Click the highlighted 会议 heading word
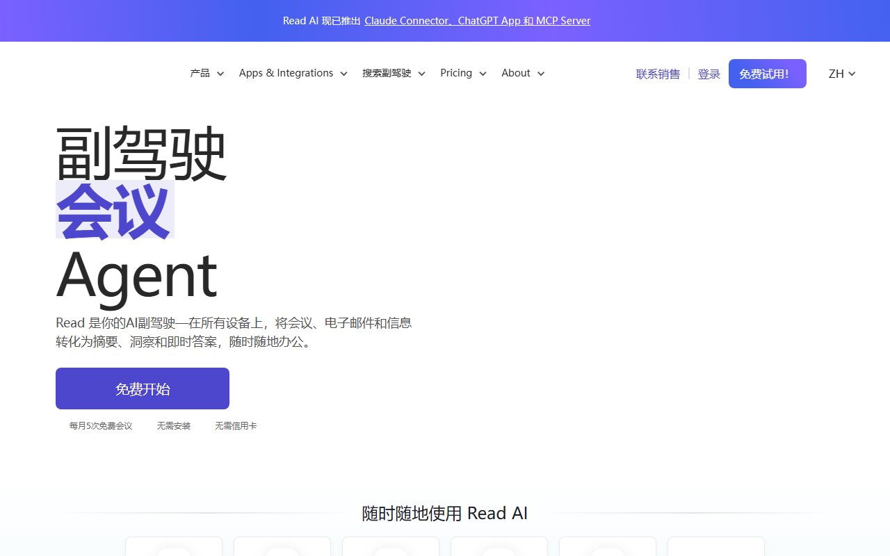 [x=115, y=209]
